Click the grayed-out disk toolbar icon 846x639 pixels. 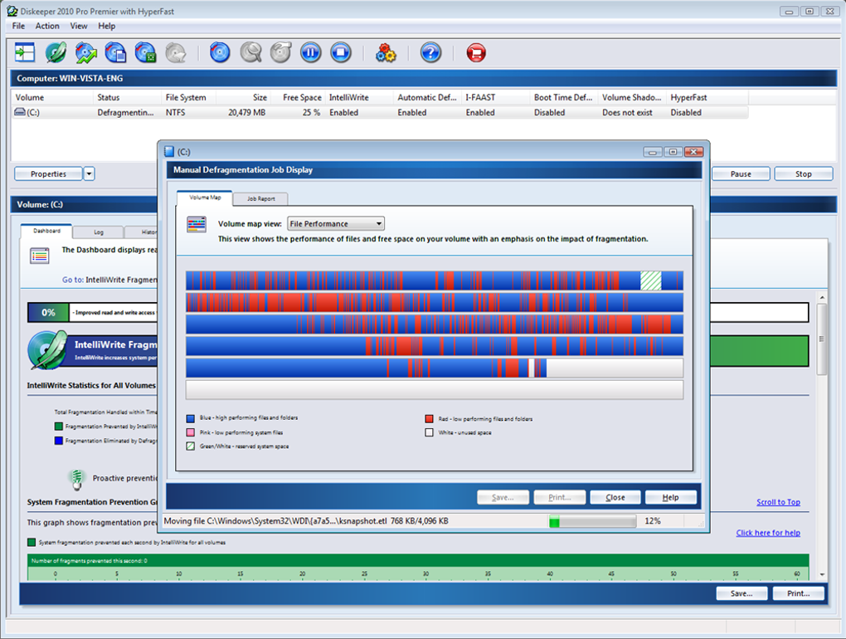coord(176,52)
